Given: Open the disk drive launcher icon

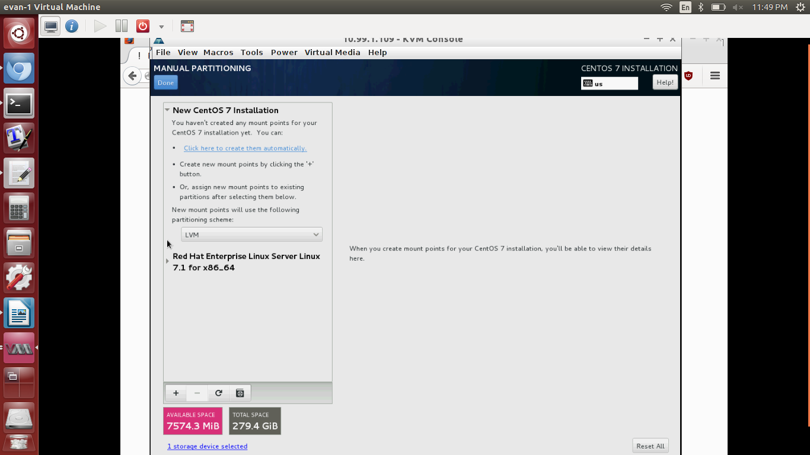Looking at the screenshot, I should coord(19,418).
